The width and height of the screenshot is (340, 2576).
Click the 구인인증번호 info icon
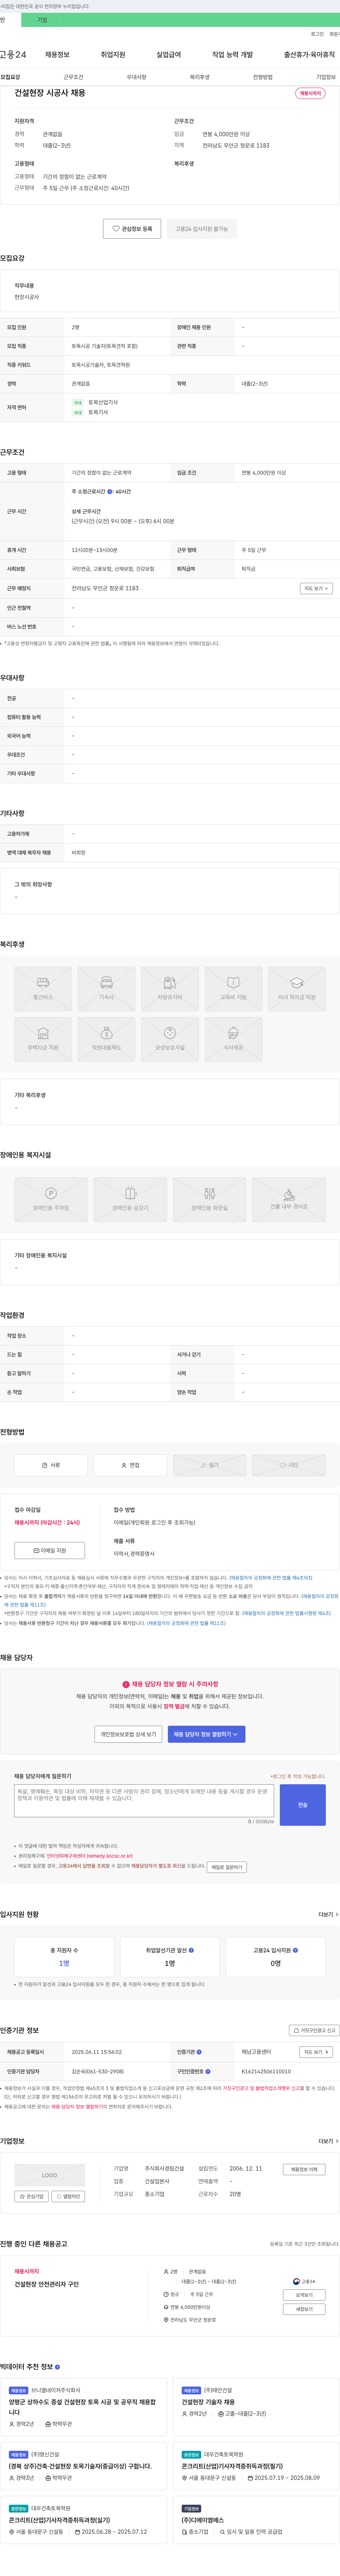pyautogui.click(x=208, y=2072)
